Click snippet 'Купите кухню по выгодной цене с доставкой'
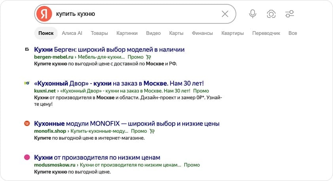 pyautogui.click(x=106, y=64)
